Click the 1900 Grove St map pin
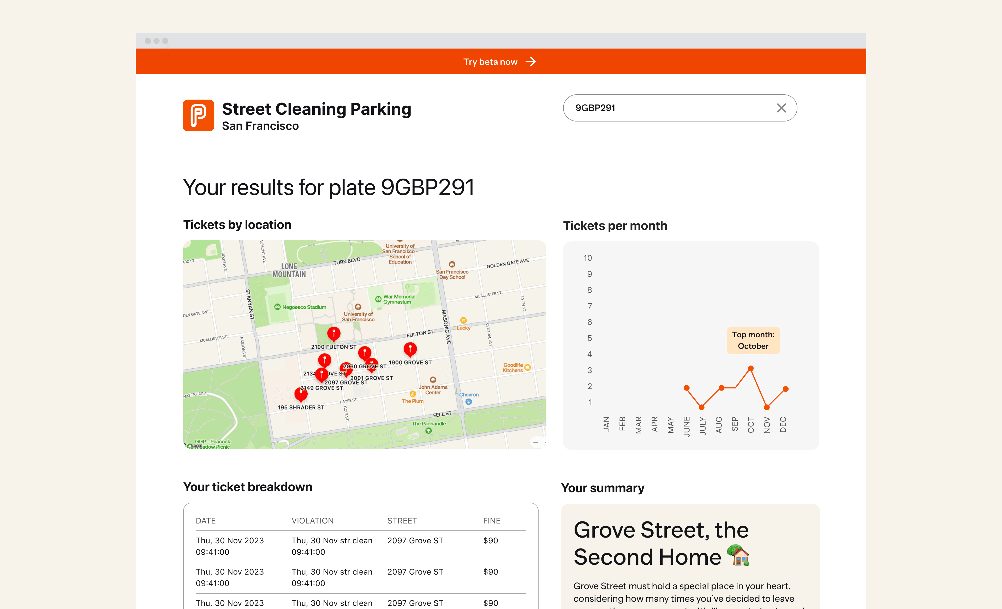The width and height of the screenshot is (1002, 609). pyautogui.click(x=410, y=349)
